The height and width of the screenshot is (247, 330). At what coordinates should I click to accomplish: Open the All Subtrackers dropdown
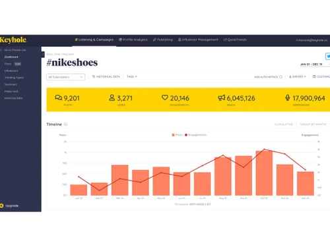click(65, 77)
